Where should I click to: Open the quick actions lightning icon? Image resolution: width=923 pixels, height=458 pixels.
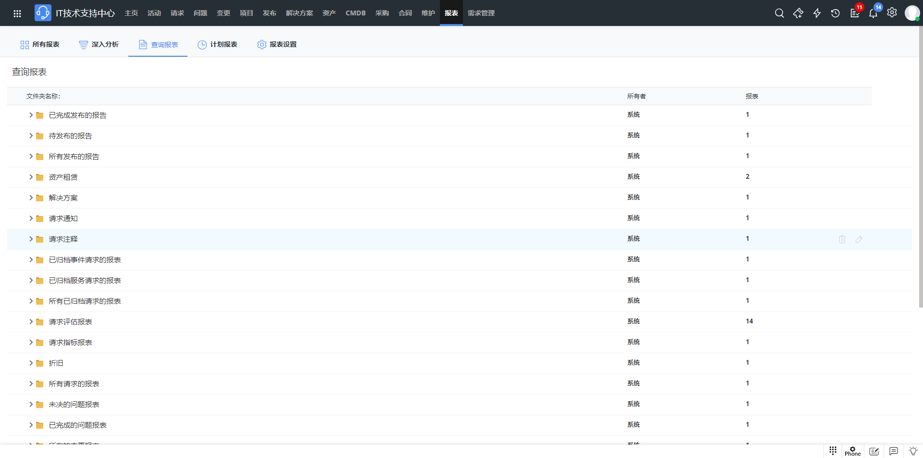(x=817, y=13)
